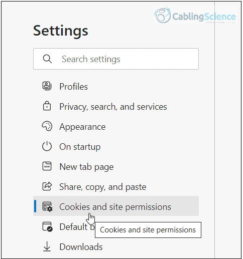Click the Default browser checkmark icon
Viewport: 243px width, 259px height.
pyautogui.click(x=47, y=226)
